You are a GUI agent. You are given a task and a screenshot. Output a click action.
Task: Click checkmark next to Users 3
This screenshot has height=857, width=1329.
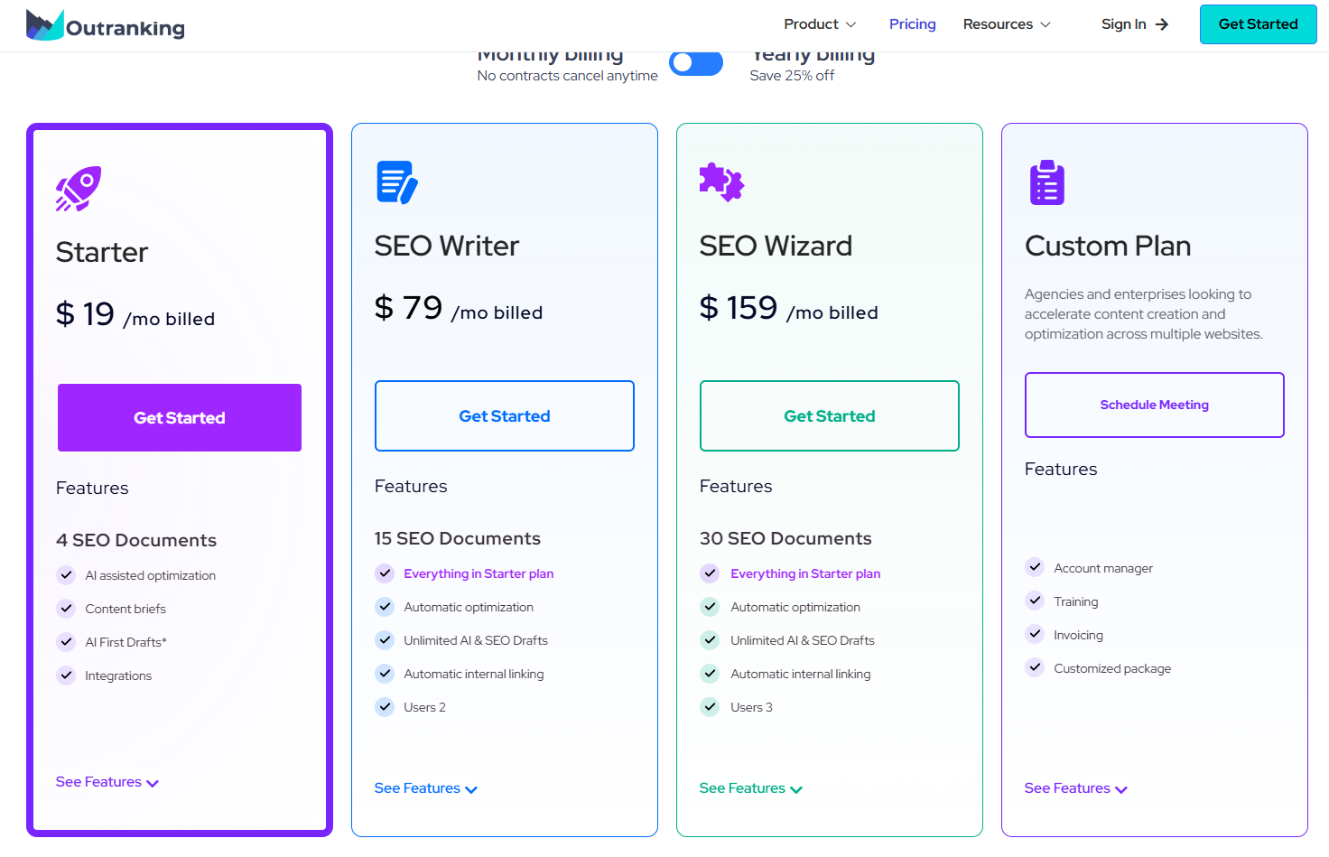point(710,707)
